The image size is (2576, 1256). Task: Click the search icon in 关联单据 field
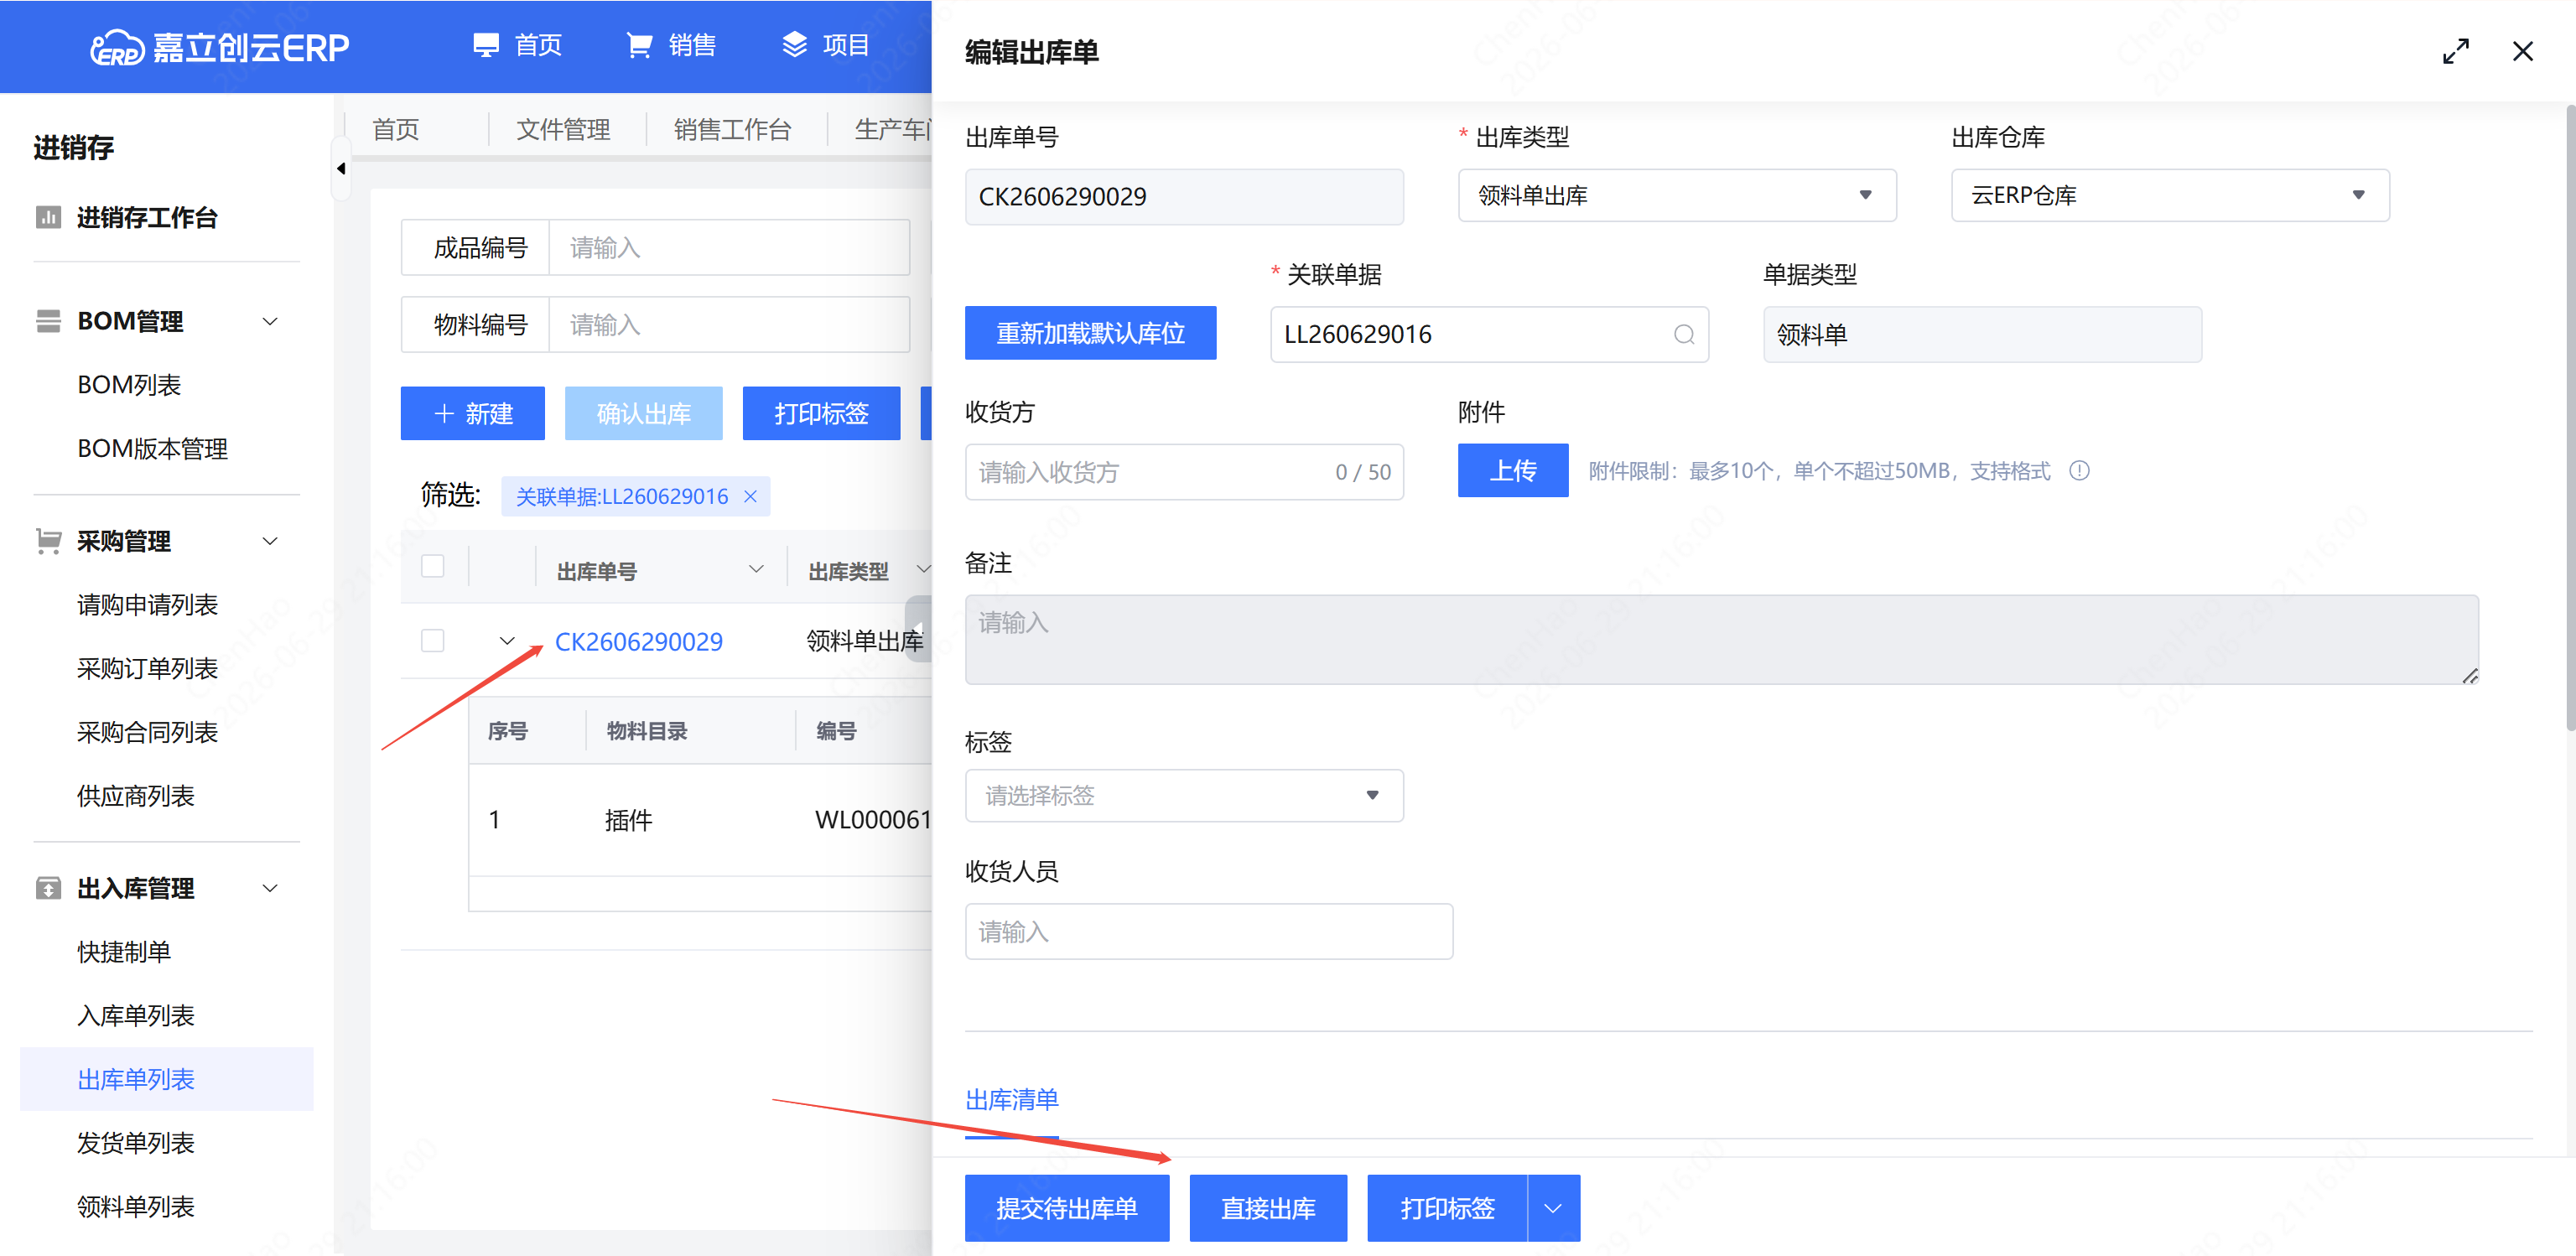(1684, 334)
